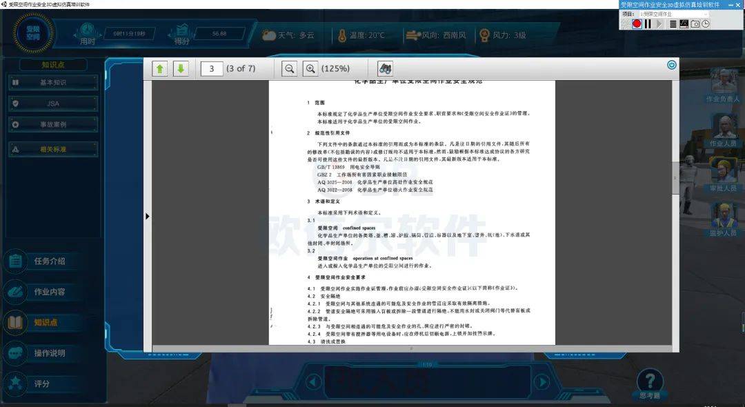Go to the next PDF page (green down arrow)
Viewport: 745px width, 407px height.
[181, 69]
